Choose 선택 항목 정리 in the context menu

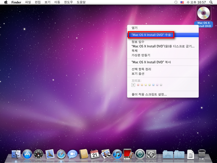[163, 69]
